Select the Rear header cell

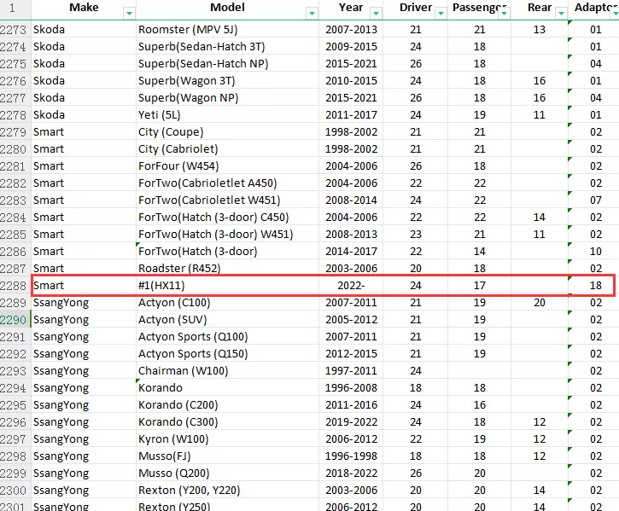click(x=540, y=9)
